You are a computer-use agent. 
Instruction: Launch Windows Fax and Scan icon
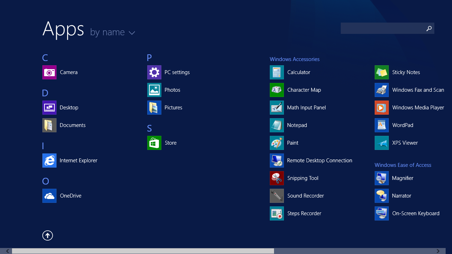382,90
